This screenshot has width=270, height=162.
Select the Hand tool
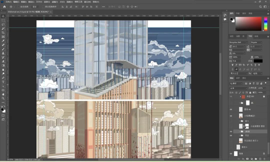coord(3,94)
